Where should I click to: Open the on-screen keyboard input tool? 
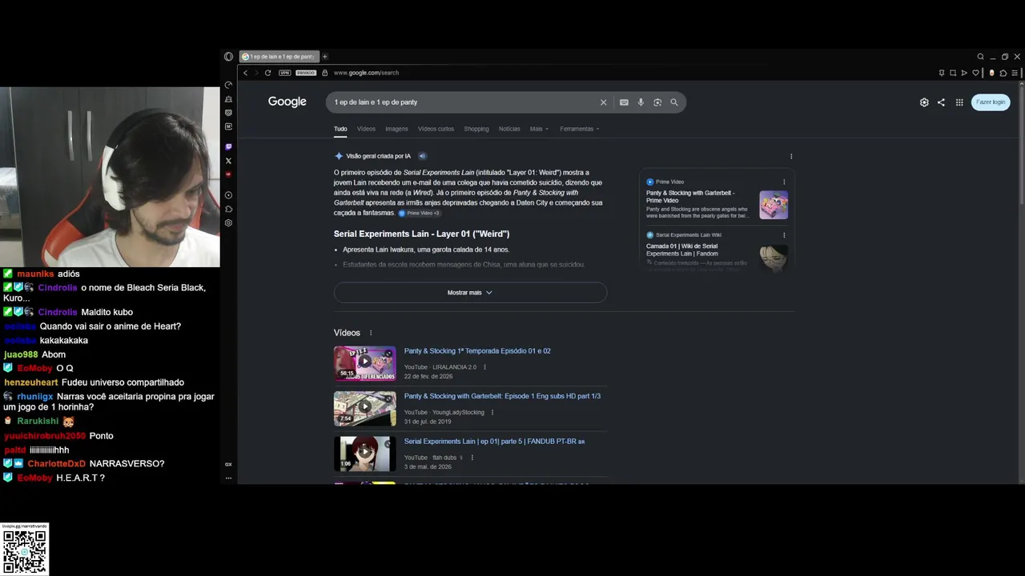624,102
